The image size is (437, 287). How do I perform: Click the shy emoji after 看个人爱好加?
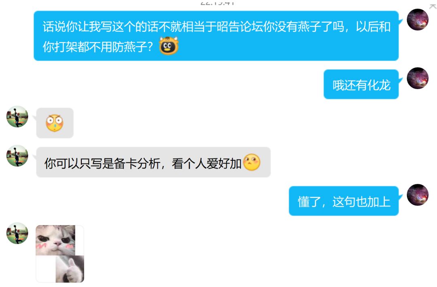[x=252, y=162]
